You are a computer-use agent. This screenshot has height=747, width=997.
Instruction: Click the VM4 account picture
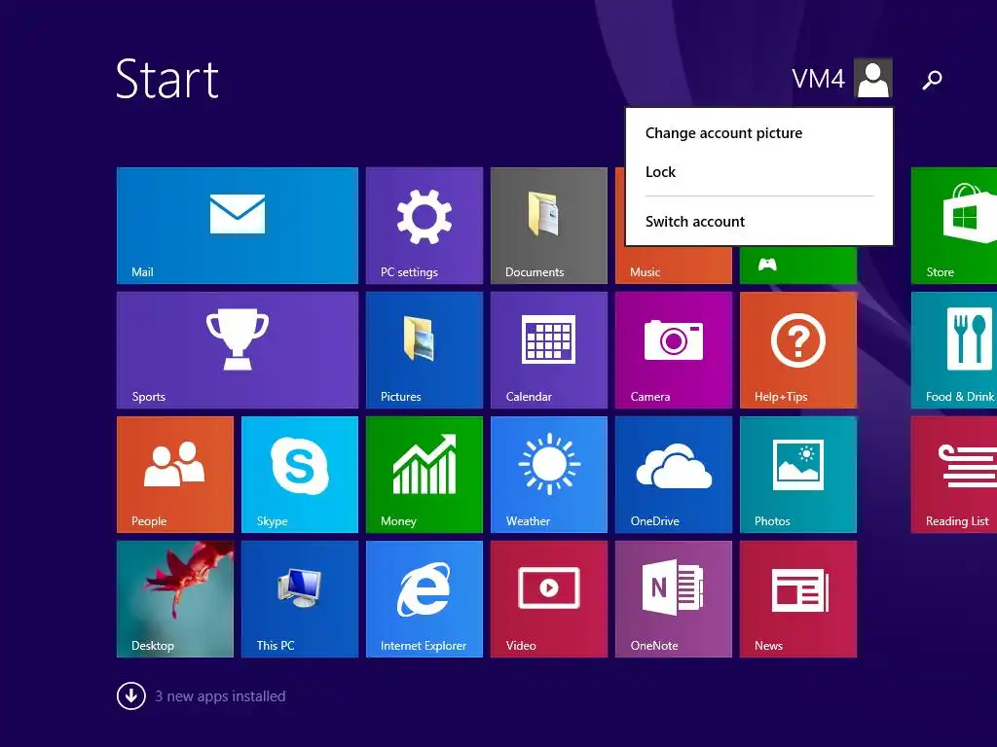click(873, 78)
